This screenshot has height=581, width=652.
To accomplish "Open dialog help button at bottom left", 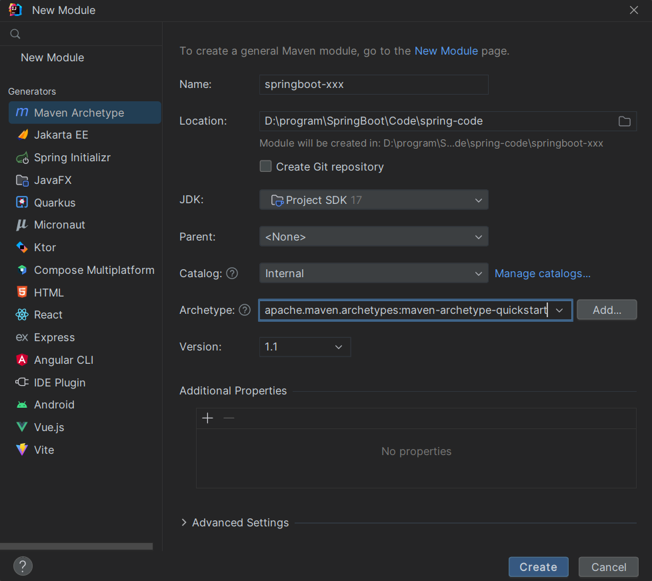I will [x=23, y=566].
